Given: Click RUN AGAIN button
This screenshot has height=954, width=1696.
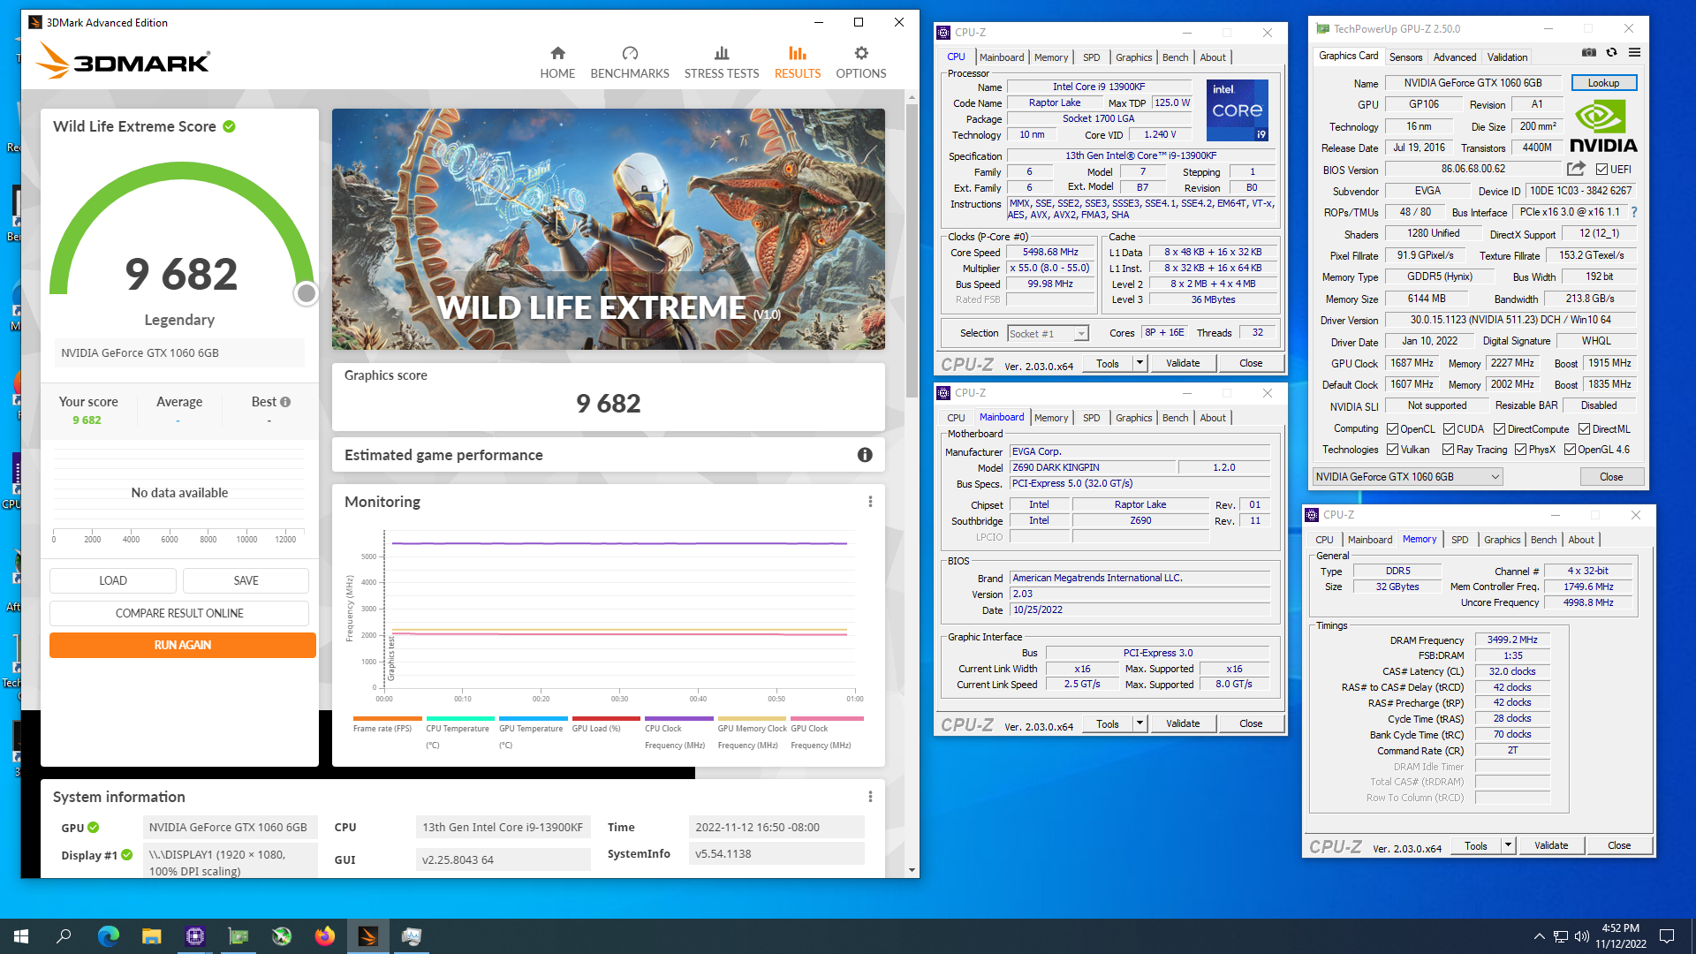Looking at the screenshot, I should [x=183, y=645].
